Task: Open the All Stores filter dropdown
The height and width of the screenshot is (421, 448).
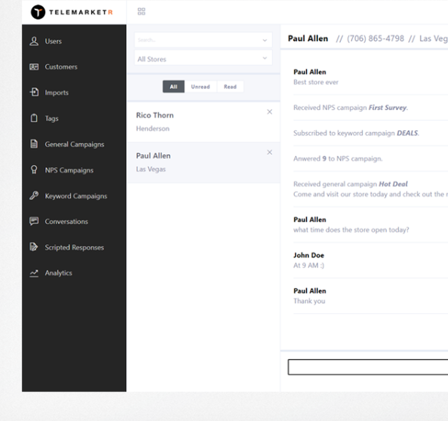Action: pyautogui.click(x=203, y=58)
